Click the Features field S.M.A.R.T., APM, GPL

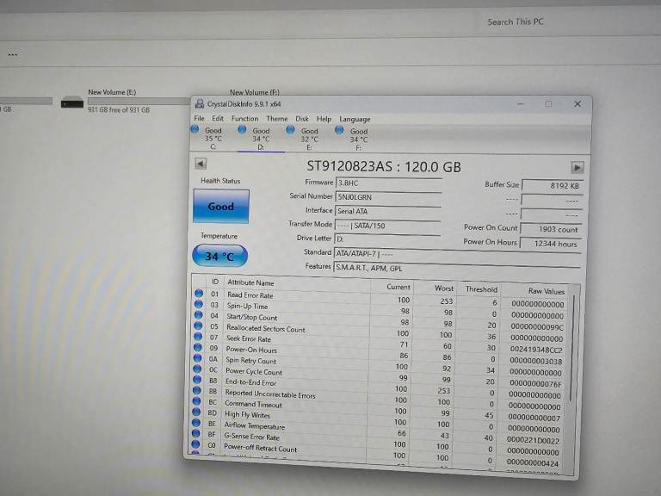tap(456, 269)
